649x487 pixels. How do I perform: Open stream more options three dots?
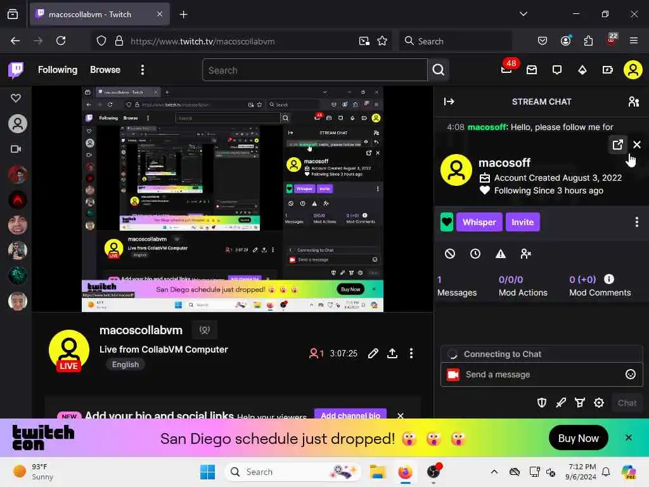(x=411, y=353)
